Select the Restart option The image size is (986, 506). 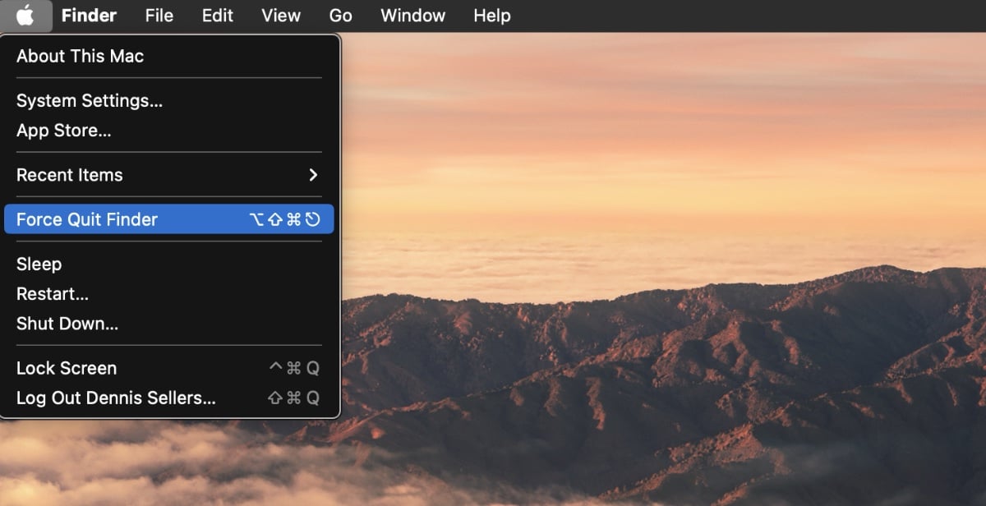coord(52,294)
